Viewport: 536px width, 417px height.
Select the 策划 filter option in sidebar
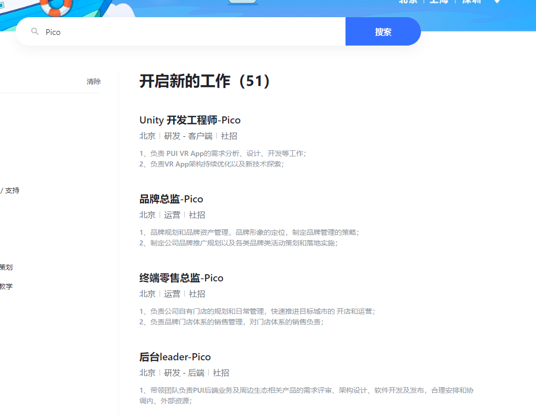(6, 267)
